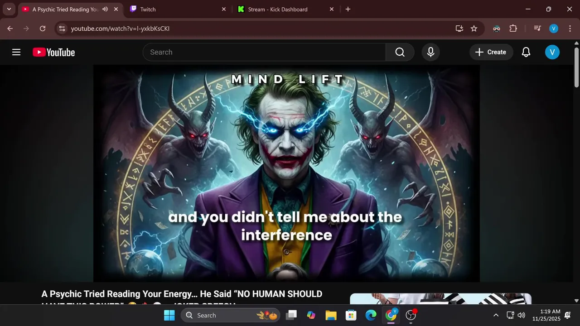Click the video player showing the Joker
The width and height of the screenshot is (580, 326).
point(286,173)
